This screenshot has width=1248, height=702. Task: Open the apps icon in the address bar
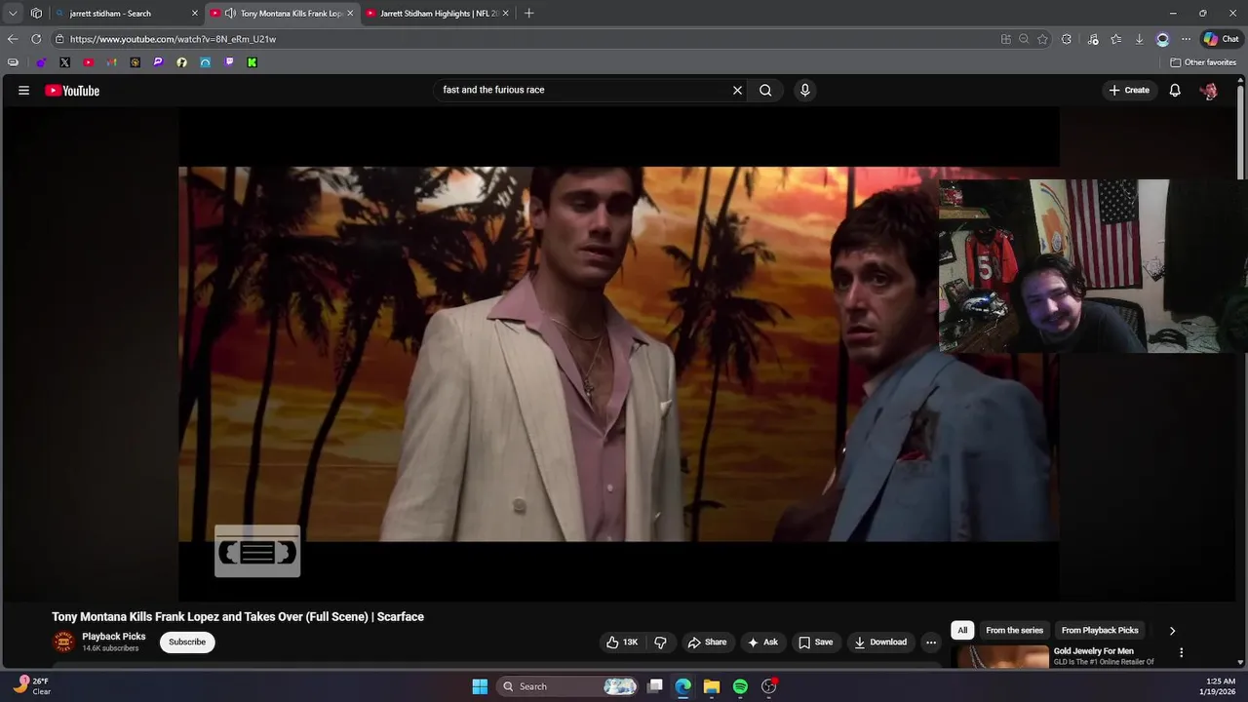pos(1006,39)
